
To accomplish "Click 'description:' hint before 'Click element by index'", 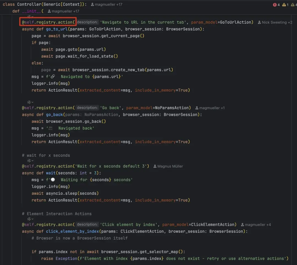I will (87, 224).
